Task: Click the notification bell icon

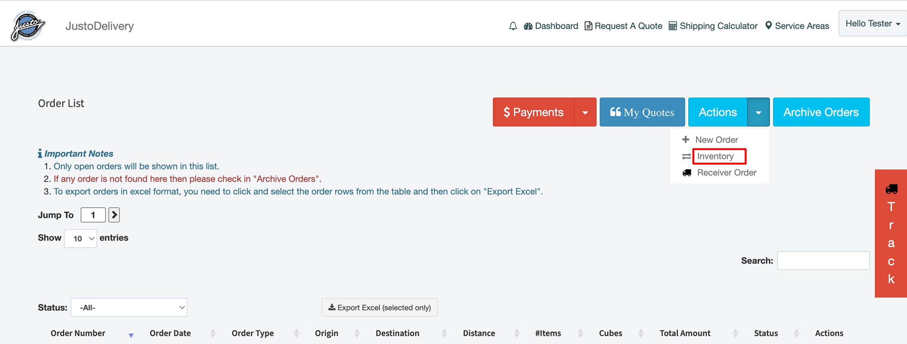Action: click(513, 26)
